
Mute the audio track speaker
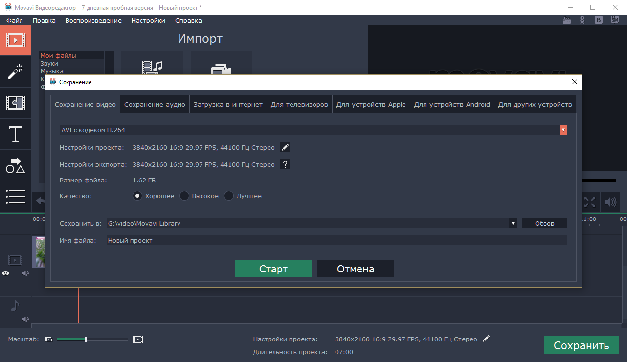[25, 319]
